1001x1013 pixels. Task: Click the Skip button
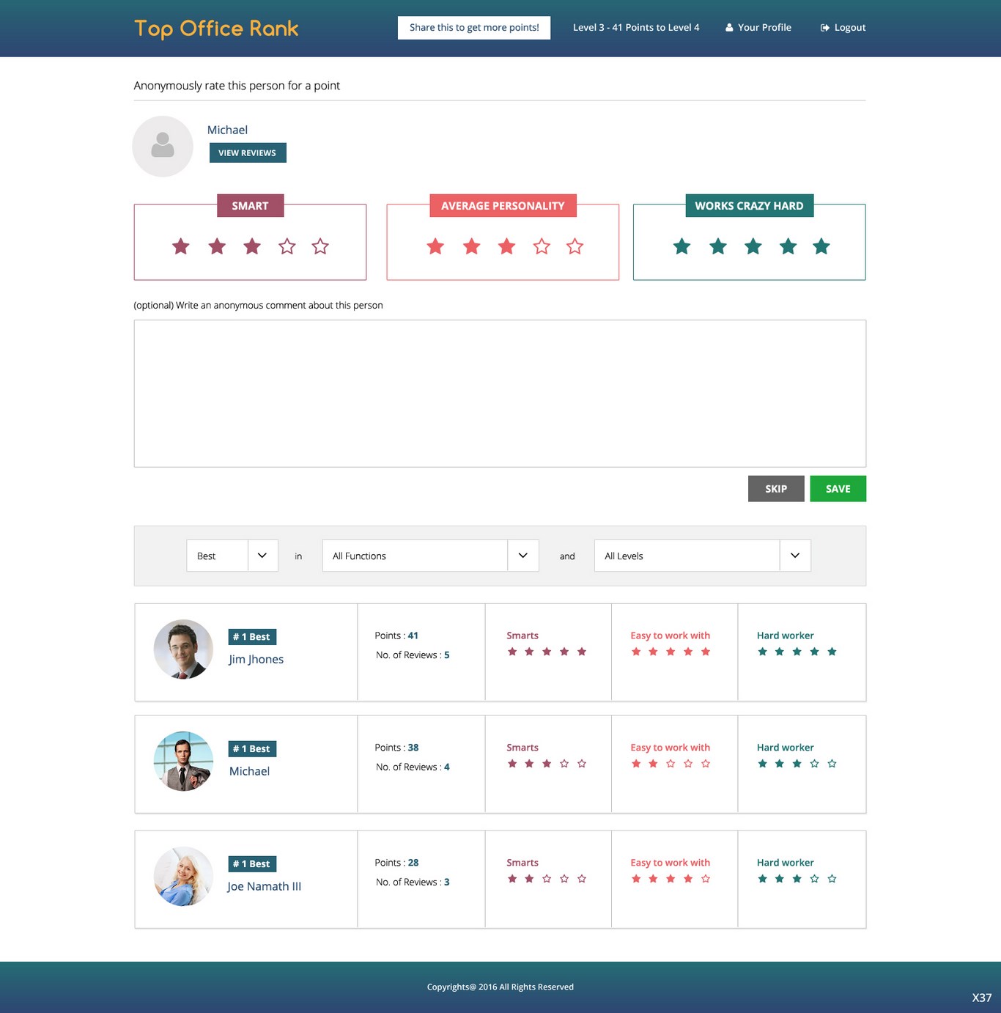pos(776,489)
